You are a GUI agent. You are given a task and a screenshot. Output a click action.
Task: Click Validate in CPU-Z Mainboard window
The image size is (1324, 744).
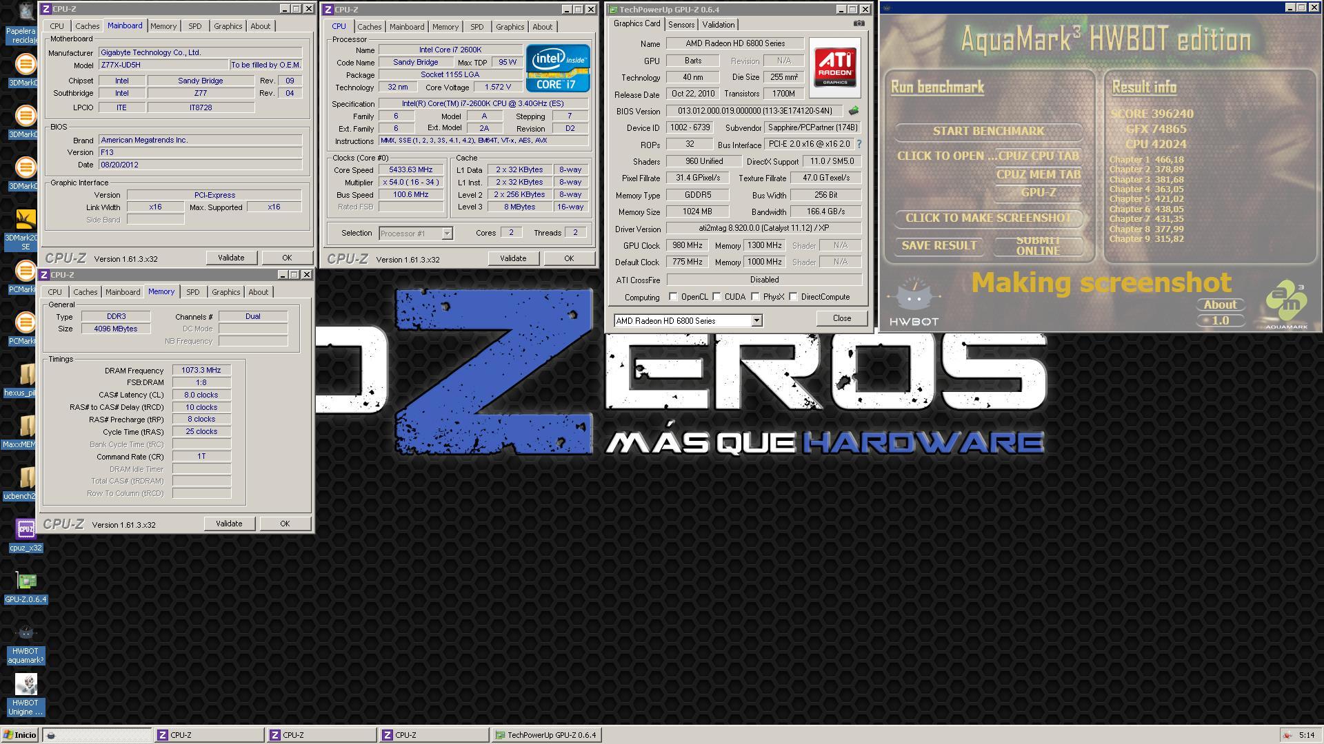point(231,258)
